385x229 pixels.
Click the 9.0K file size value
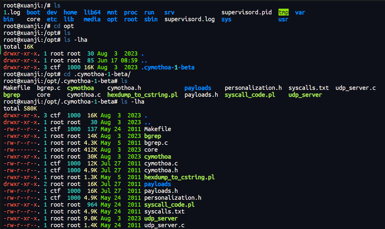point(91,219)
